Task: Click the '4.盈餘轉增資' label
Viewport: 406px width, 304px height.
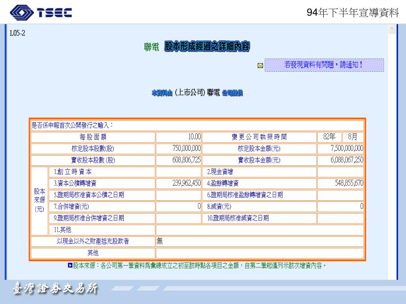Action: click(223, 184)
